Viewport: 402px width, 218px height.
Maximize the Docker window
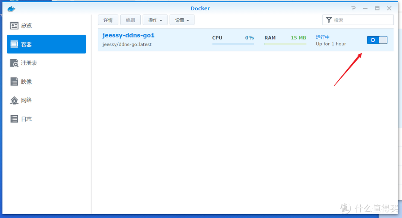click(377, 8)
